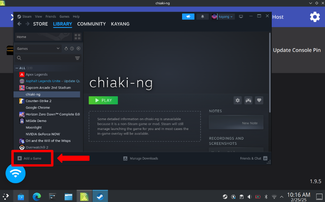
Task: Open chiaki-ng settings gear in purple header
Action: click(x=314, y=17)
